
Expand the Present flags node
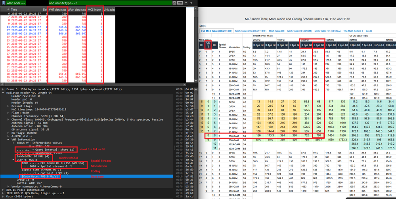[x=9, y=106]
